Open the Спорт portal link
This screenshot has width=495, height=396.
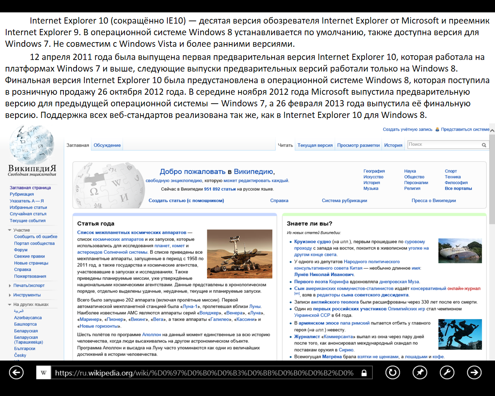click(x=451, y=171)
